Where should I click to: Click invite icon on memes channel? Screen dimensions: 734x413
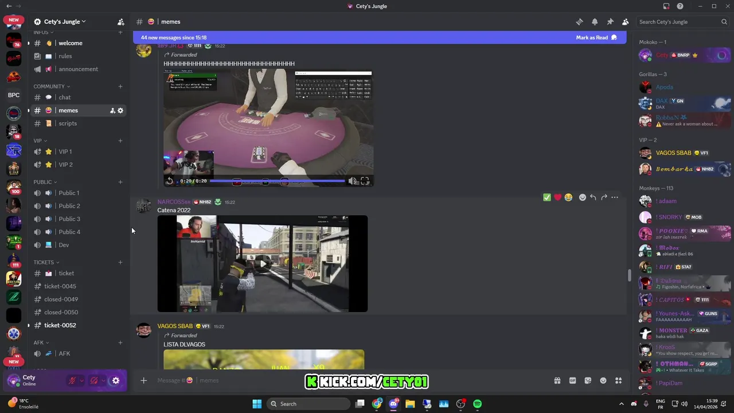(112, 111)
